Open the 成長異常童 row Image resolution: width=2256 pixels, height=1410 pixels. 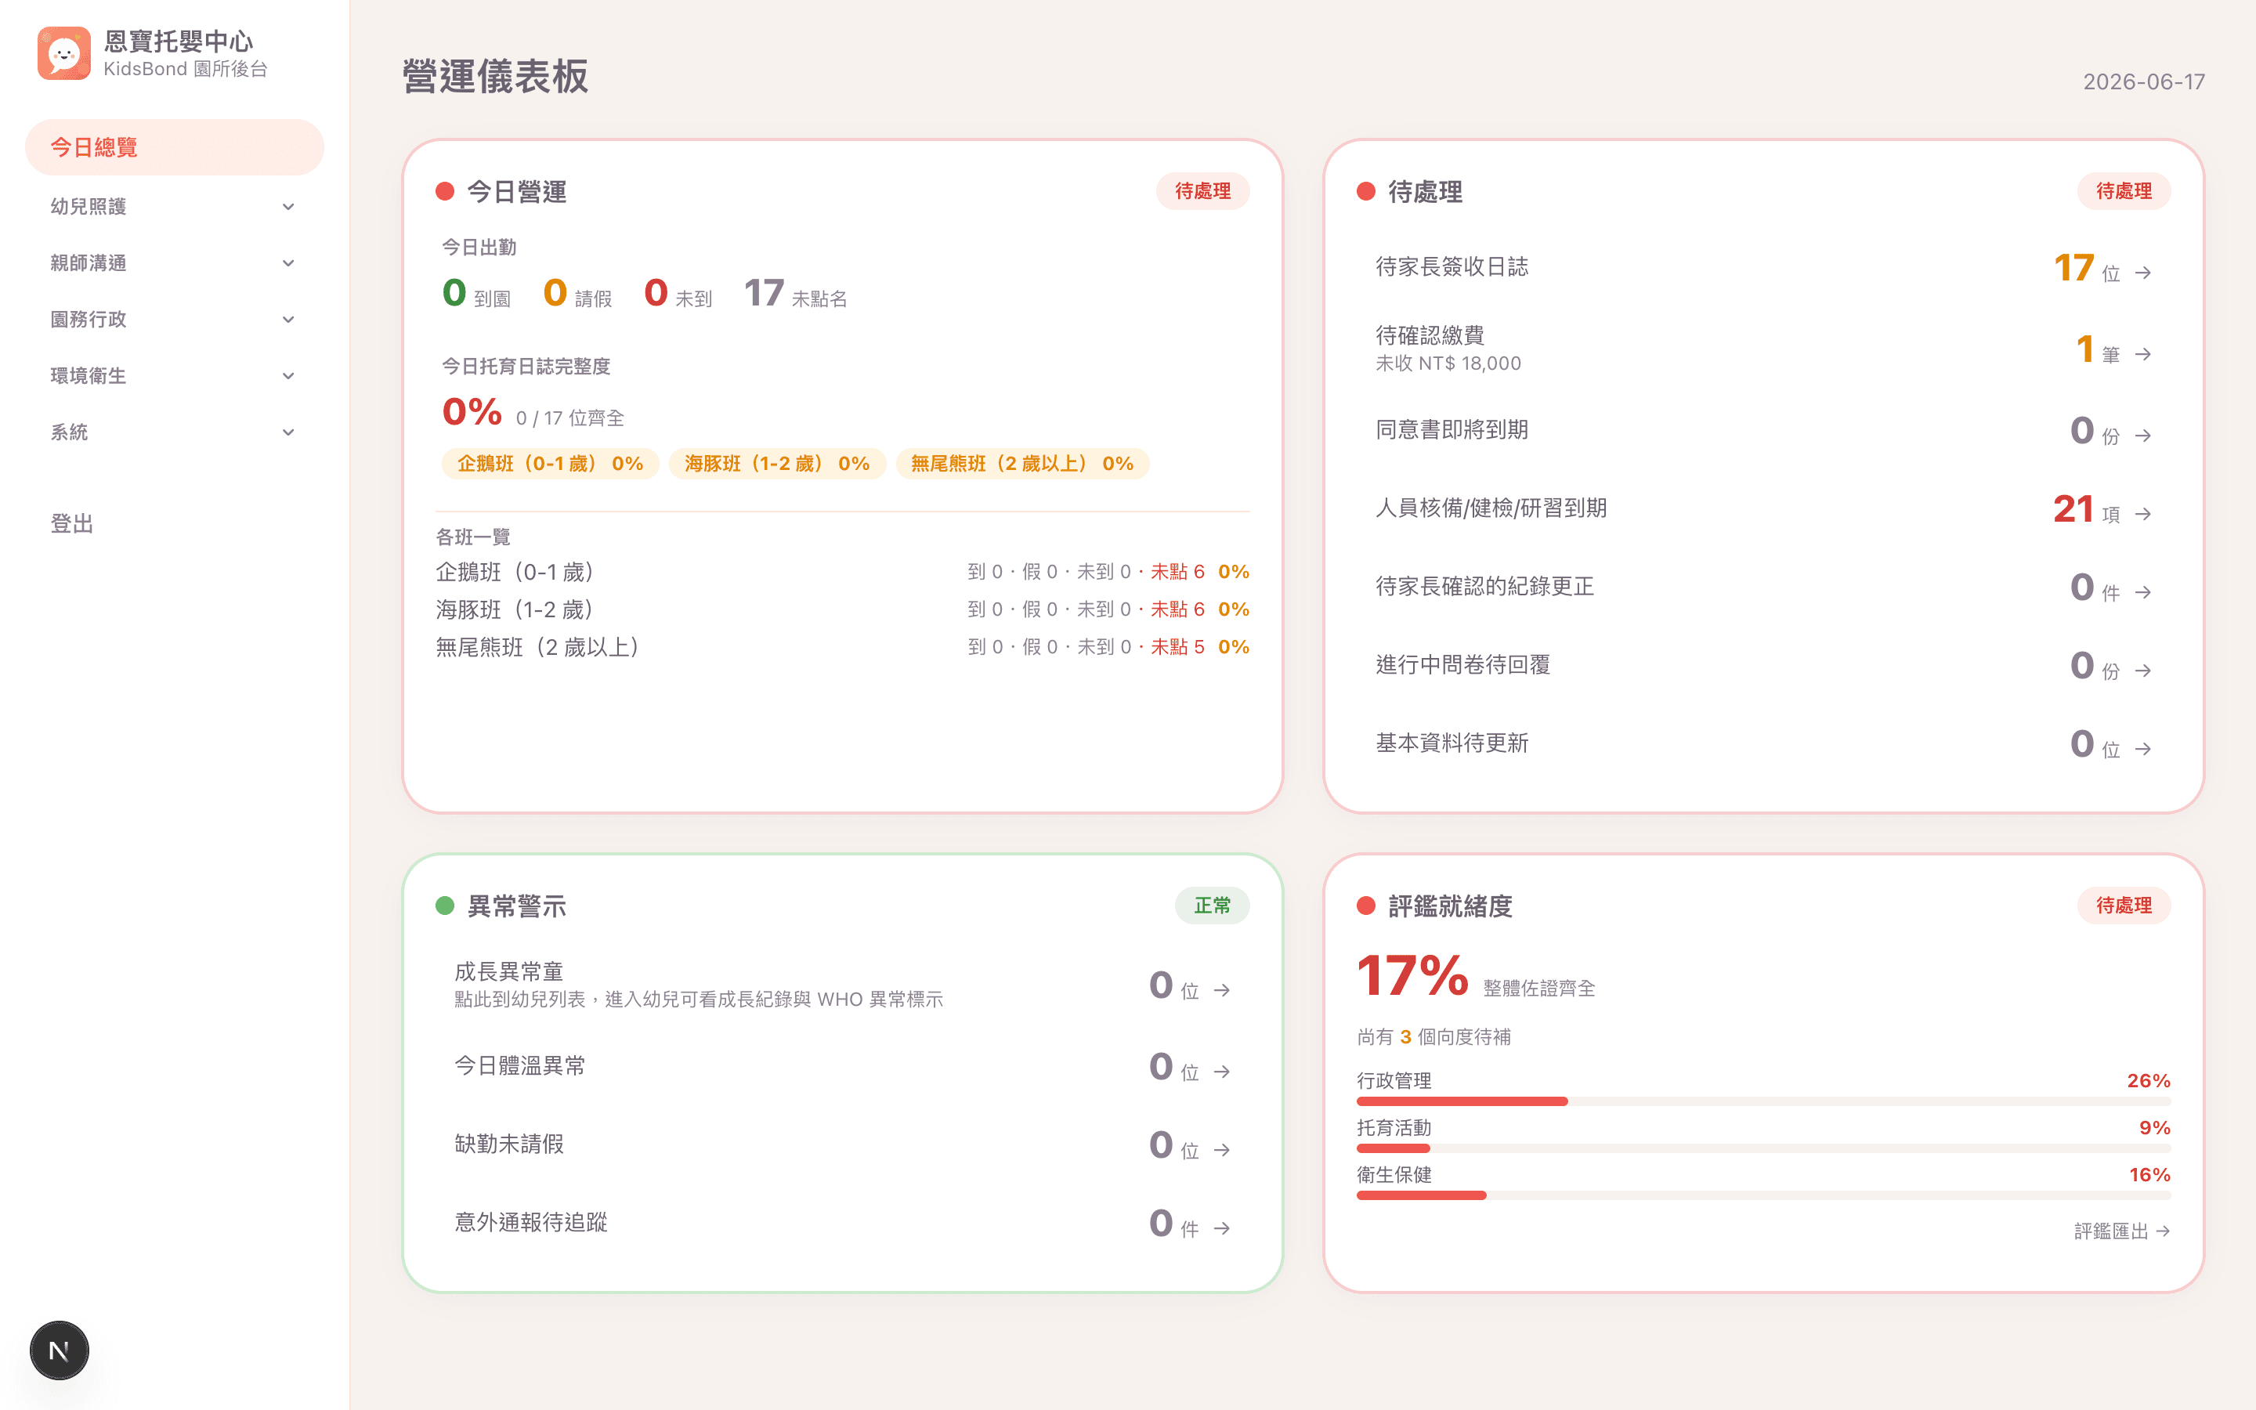[x=842, y=985]
